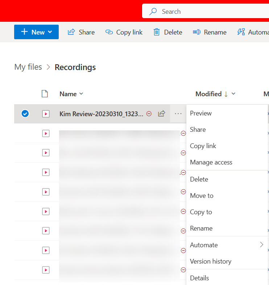Open the Modified column chevron menu
The width and height of the screenshot is (269, 285).
[233, 94]
